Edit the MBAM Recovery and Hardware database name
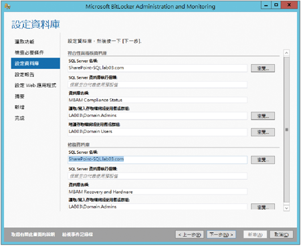The height and width of the screenshot is (246, 301). coord(157,192)
